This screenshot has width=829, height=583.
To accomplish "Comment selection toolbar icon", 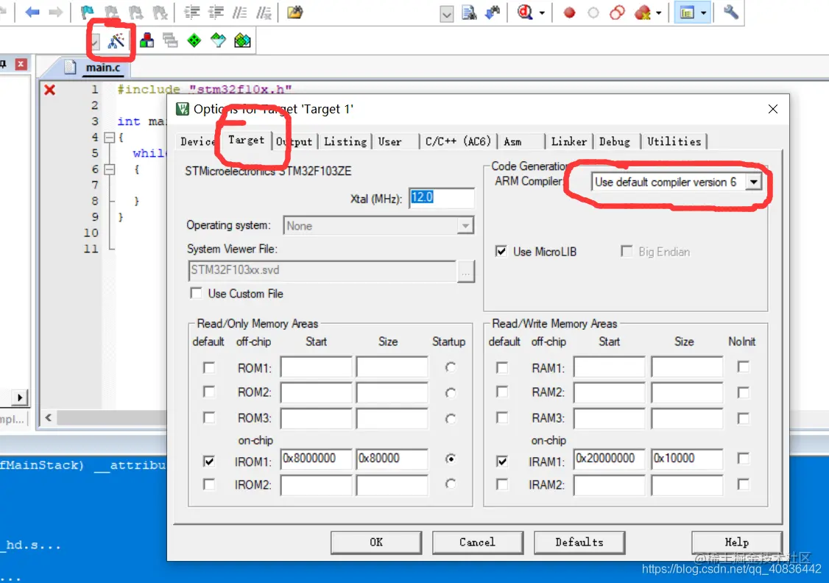I will [240, 13].
